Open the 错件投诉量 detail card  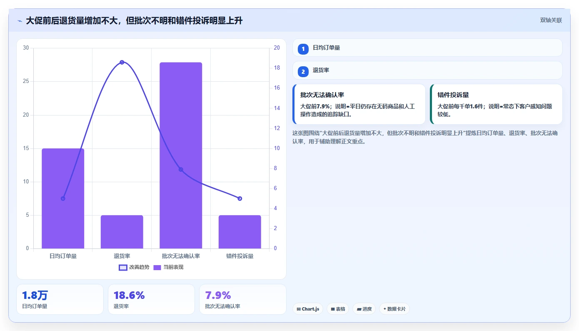click(x=496, y=104)
